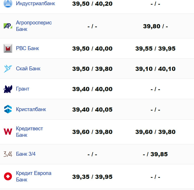Open the Кредит Европа Банк link

(x=34, y=176)
